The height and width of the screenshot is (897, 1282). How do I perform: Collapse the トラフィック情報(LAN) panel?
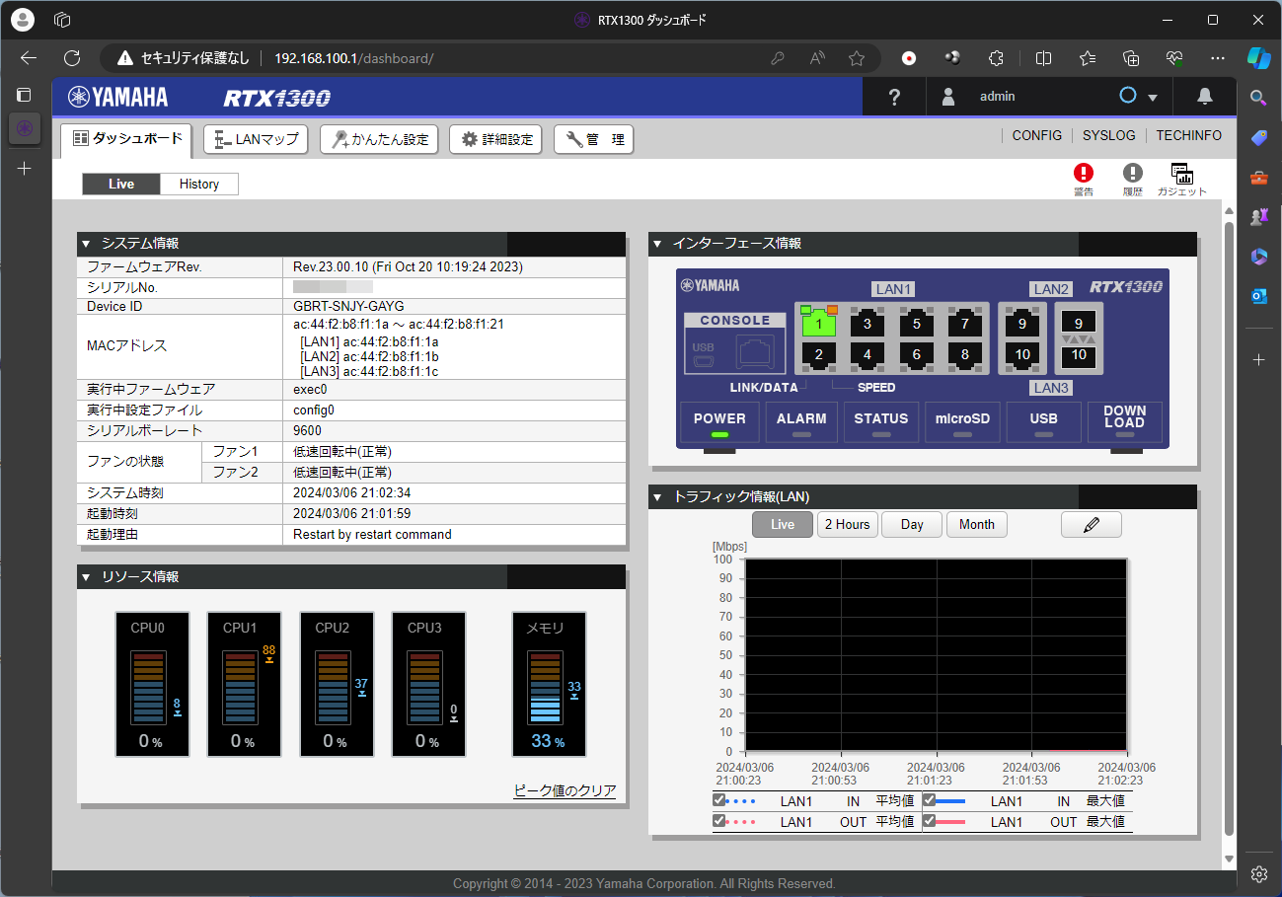pyautogui.click(x=657, y=496)
